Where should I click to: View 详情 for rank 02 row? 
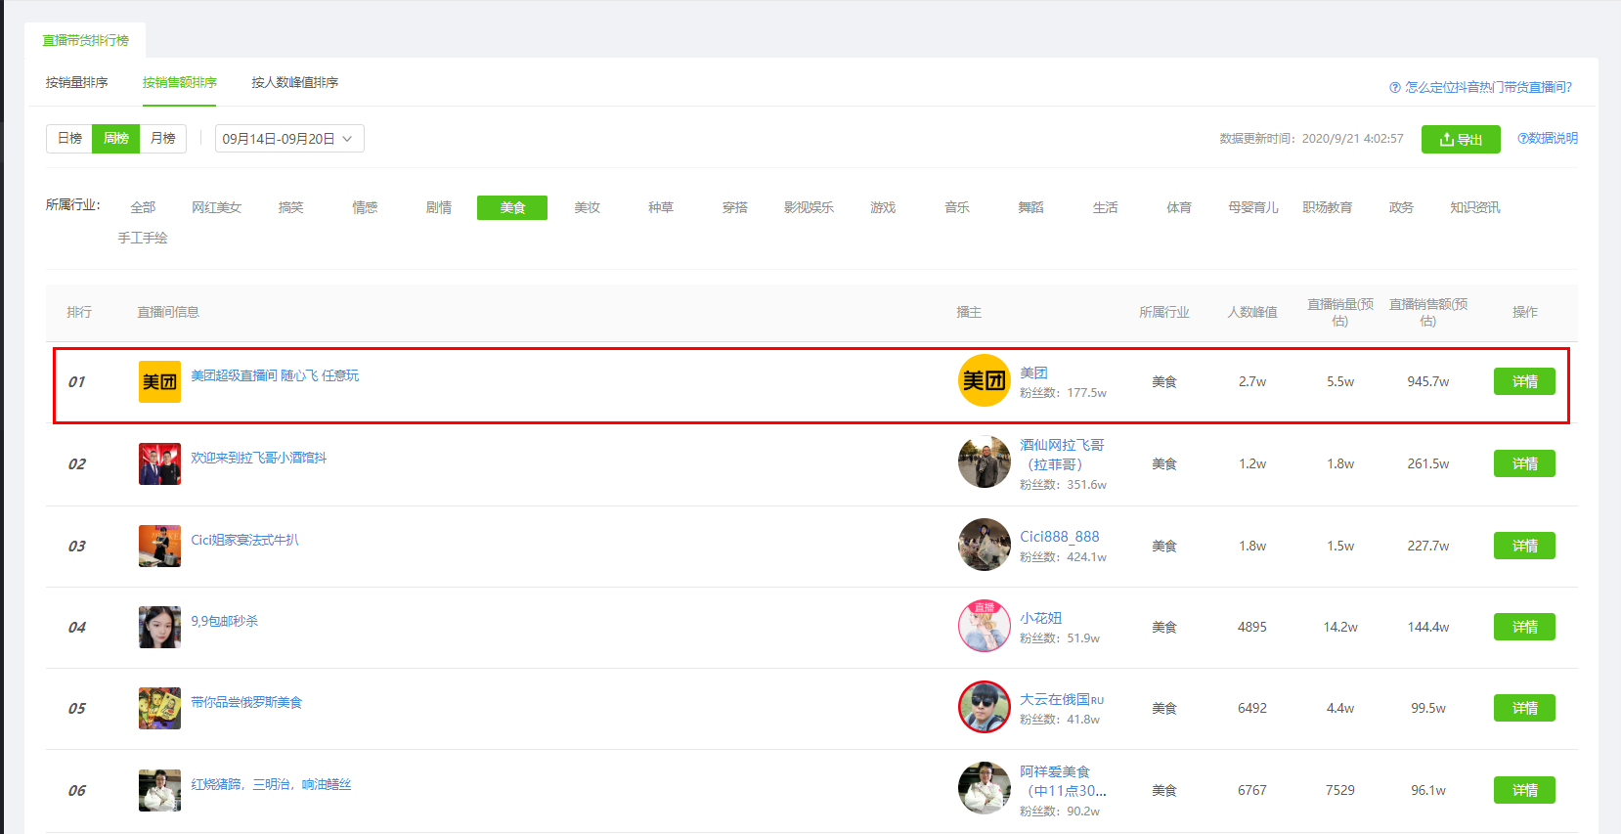[x=1524, y=463]
